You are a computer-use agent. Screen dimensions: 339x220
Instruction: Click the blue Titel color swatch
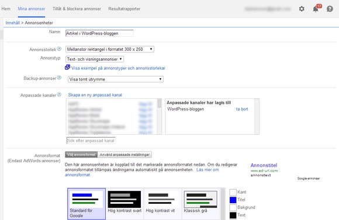pyautogui.click(x=233, y=200)
